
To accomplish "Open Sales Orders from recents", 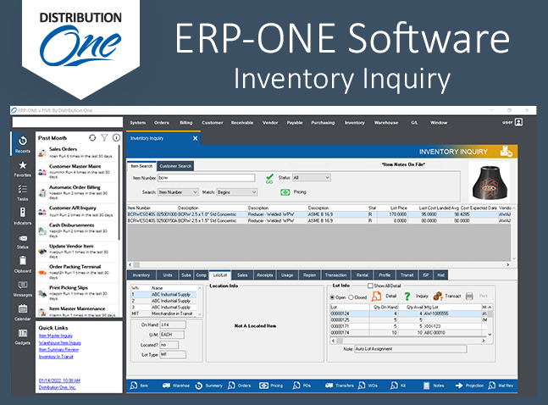I will pos(77,153).
